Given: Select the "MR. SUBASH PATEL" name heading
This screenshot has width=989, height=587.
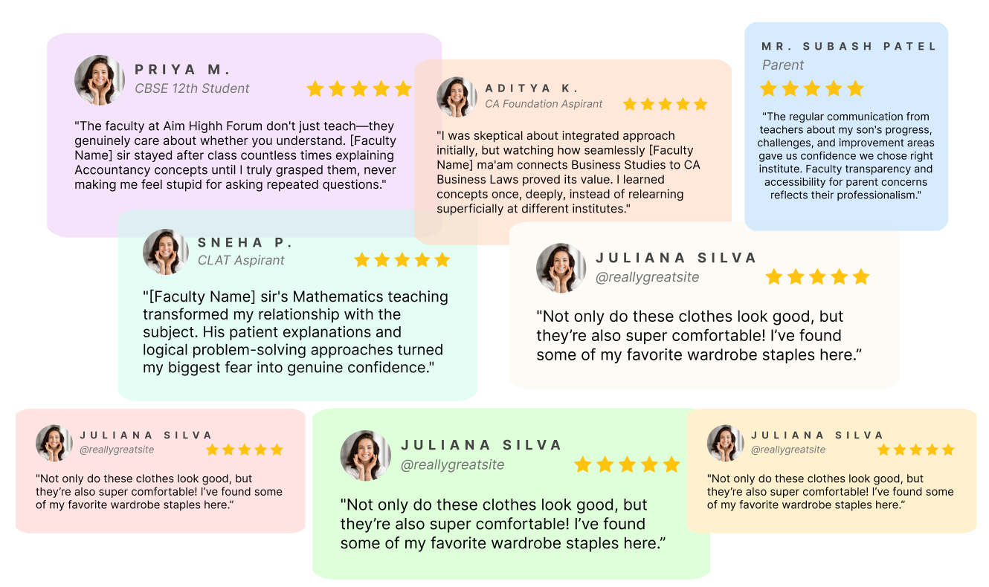Looking at the screenshot, I should [x=848, y=46].
